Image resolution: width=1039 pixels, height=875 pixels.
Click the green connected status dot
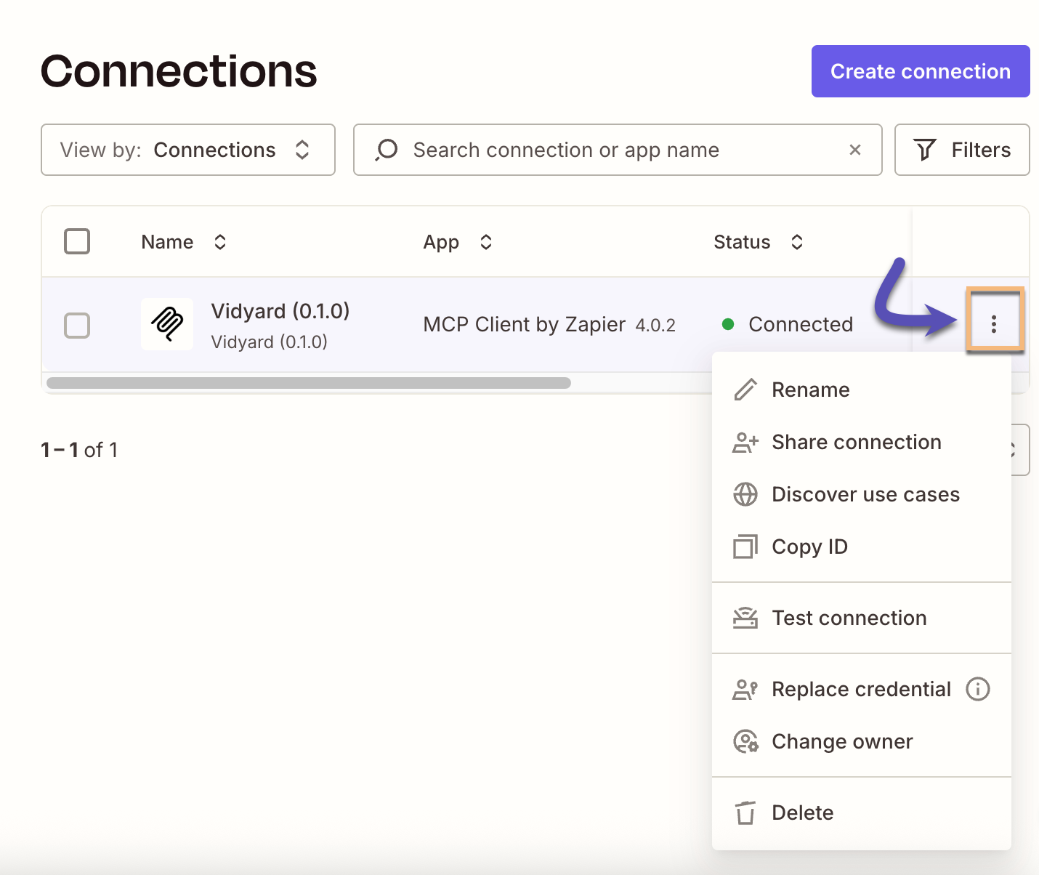(x=728, y=324)
